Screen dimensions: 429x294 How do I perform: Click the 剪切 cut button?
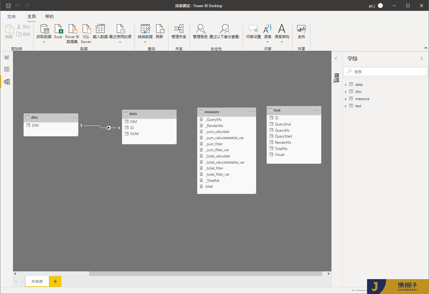[x=24, y=27]
